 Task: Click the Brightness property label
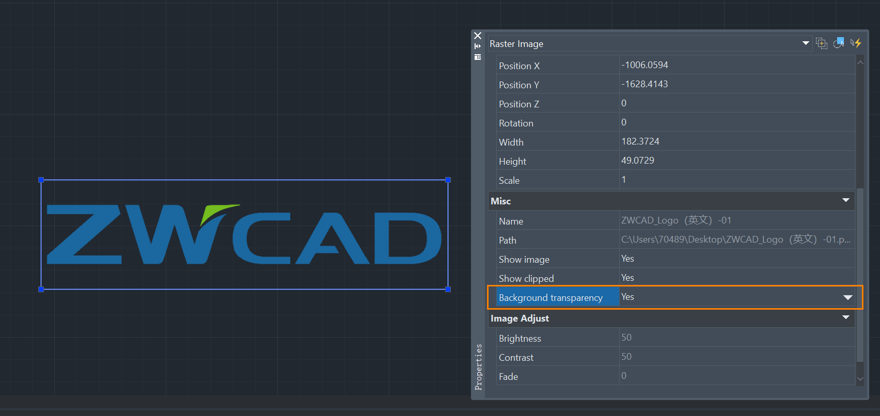(x=520, y=339)
